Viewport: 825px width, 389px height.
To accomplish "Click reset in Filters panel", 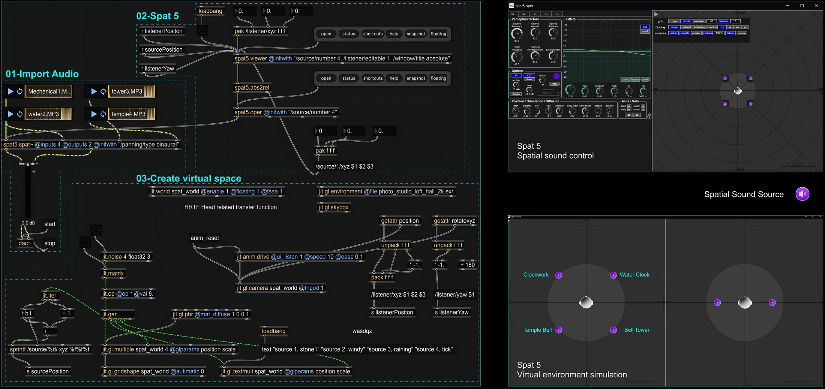I will point(645,79).
